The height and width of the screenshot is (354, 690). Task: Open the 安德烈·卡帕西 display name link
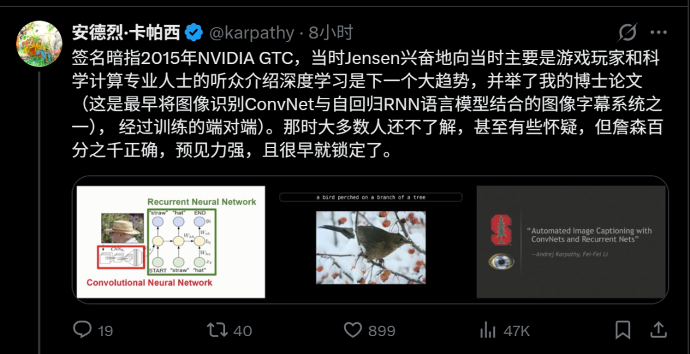point(126,33)
